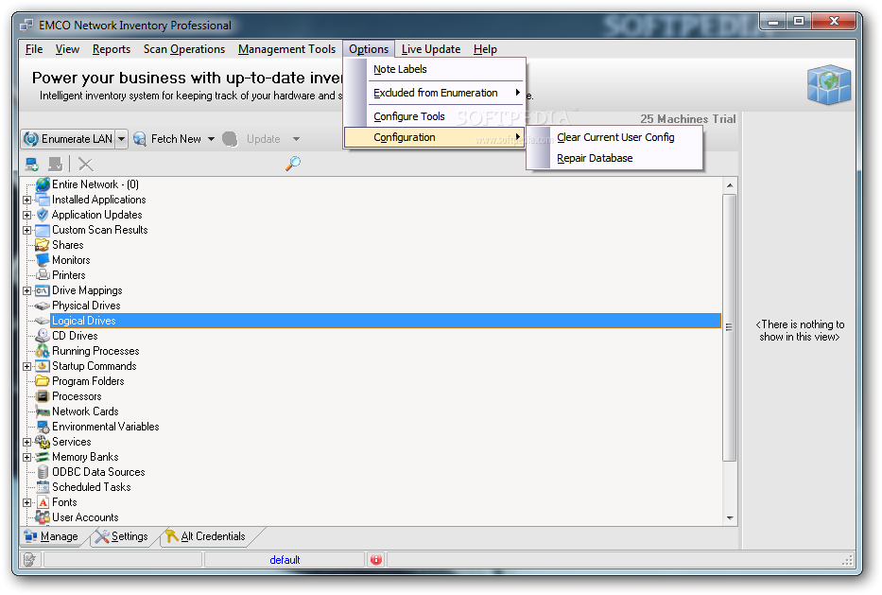882x595 pixels.
Task: Click the delete X toolbar icon
Action: (85, 164)
